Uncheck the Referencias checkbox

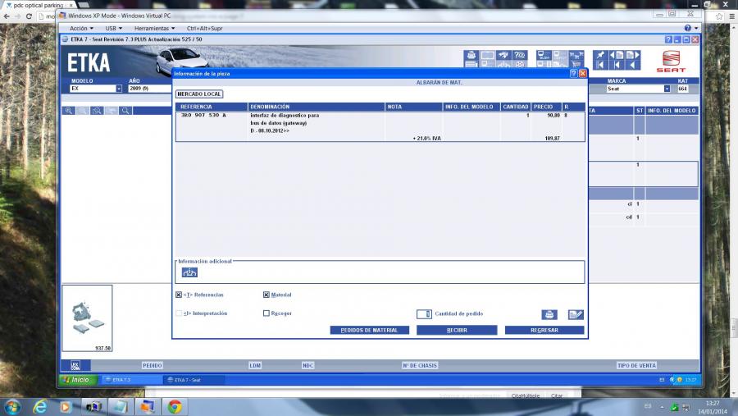click(179, 295)
